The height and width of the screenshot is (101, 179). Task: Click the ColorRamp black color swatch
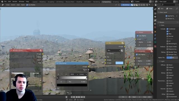(x=72, y=85)
